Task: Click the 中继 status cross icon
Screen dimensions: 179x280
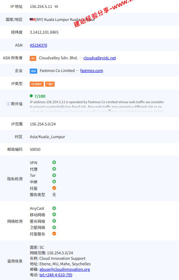Action: [54, 182]
